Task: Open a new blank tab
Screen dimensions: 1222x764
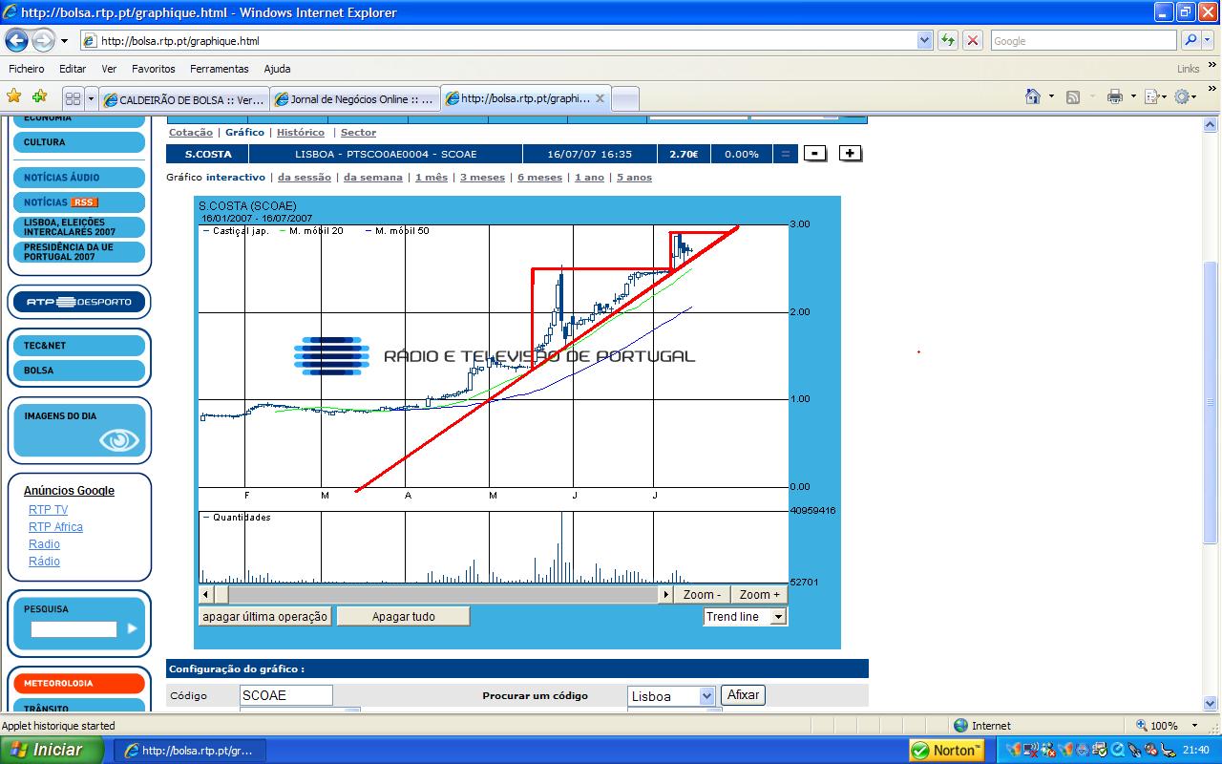Action: coord(624,99)
